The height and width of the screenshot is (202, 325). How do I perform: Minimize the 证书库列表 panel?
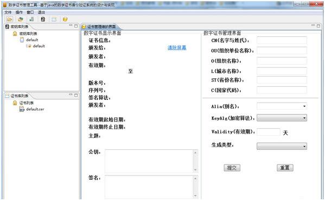(71, 94)
